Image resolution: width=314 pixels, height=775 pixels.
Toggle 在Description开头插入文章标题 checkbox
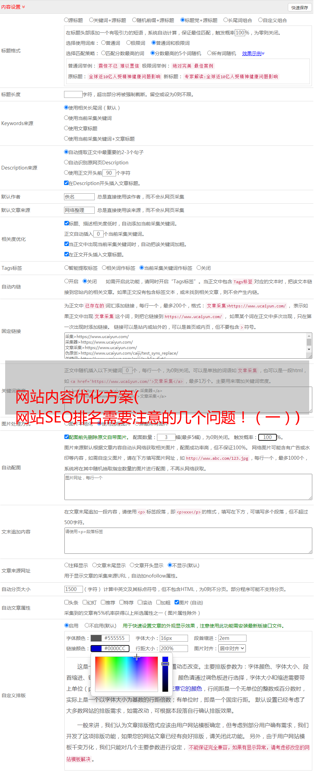(x=66, y=183)
